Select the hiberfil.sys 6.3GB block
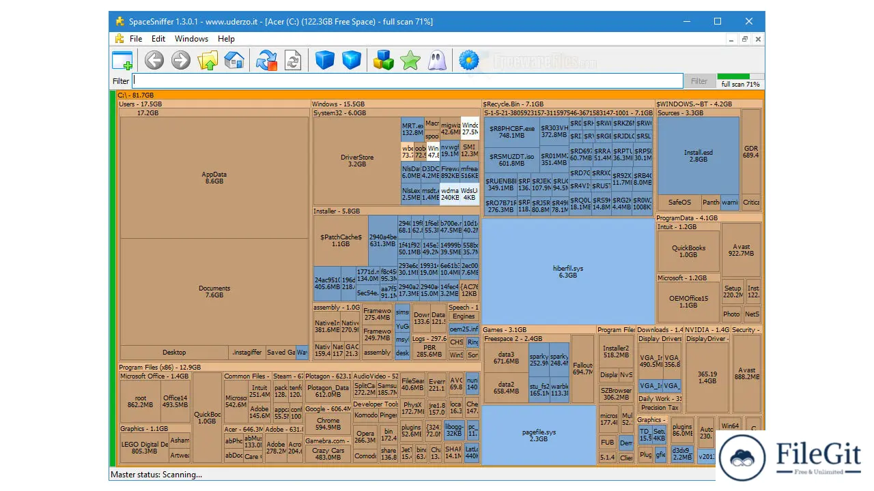Screen dimensions: 874x491 pos(567,271)
